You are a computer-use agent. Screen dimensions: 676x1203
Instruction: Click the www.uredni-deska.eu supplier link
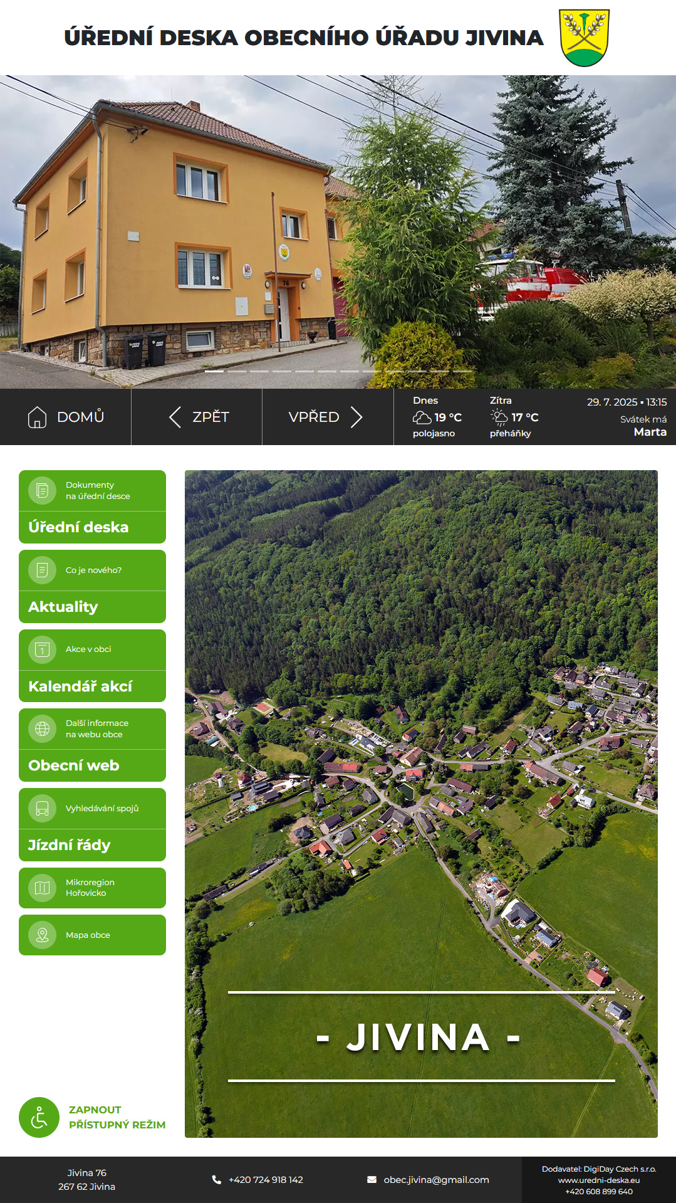click(599, 1180)
